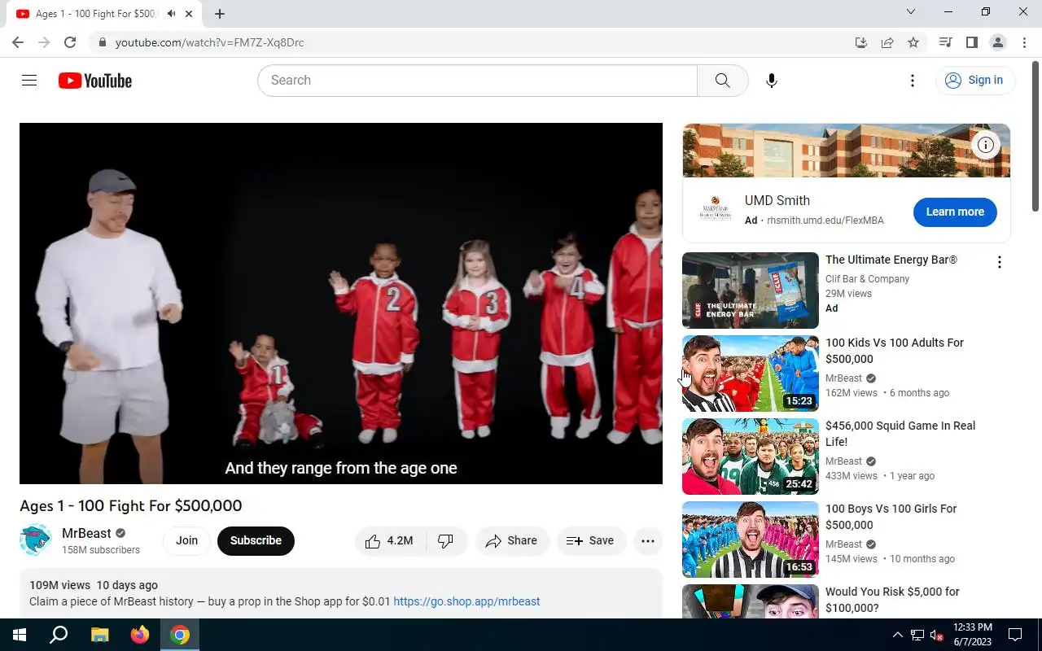
Task: Open 100 Kids Vs 100 Adults thumbnail
Action: [751, 374]
